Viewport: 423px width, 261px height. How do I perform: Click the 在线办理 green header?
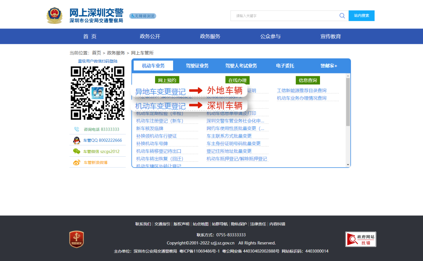coord(237,80)
